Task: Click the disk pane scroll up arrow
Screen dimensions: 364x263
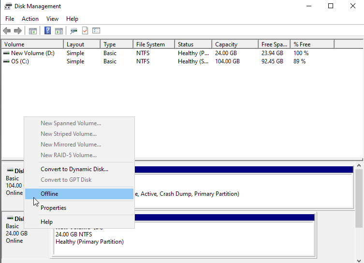Action: (359, 166)
